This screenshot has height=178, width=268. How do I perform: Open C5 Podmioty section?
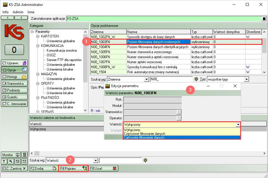[14, 90]
